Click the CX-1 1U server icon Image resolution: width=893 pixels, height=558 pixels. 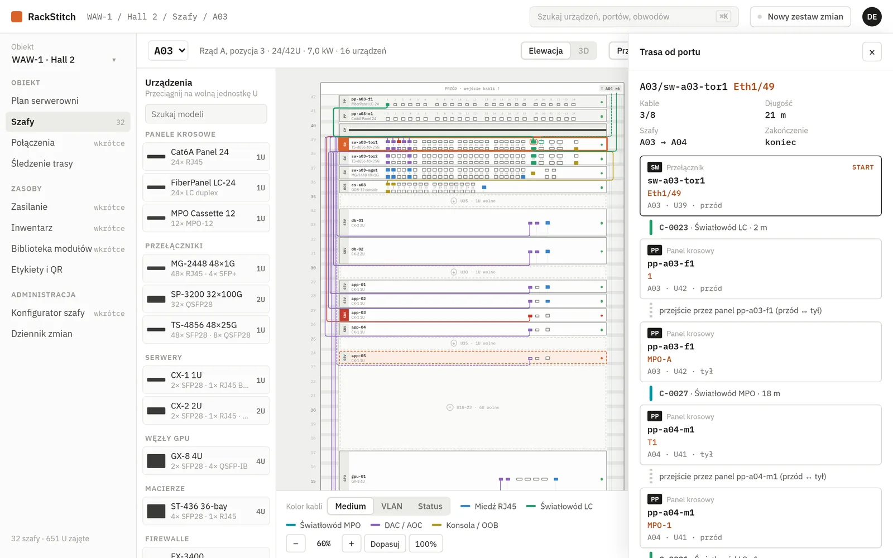(x=156, y=380)
